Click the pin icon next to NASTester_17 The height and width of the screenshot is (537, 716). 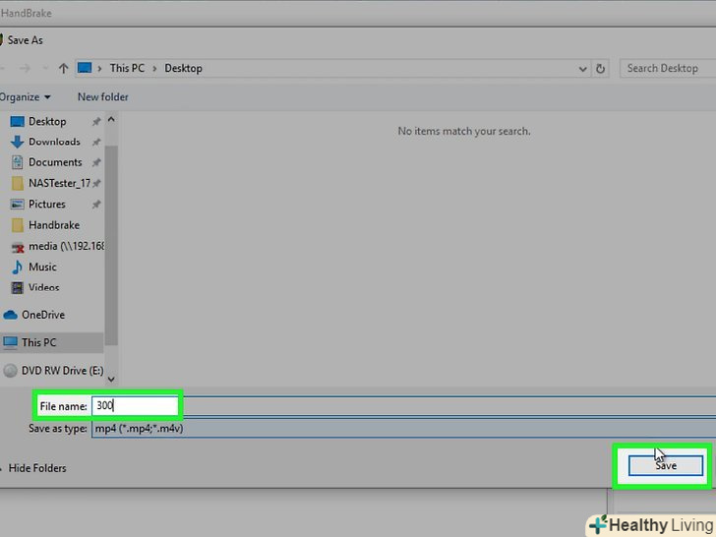pos(96,184)
